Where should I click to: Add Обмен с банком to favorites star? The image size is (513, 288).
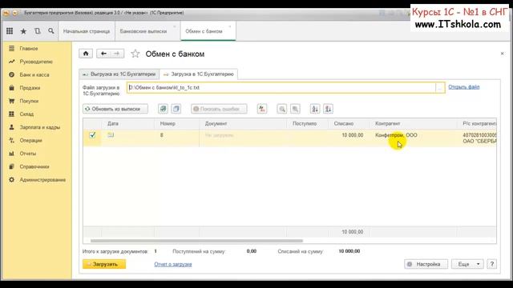pyautogui.click(x=135, y=54)
